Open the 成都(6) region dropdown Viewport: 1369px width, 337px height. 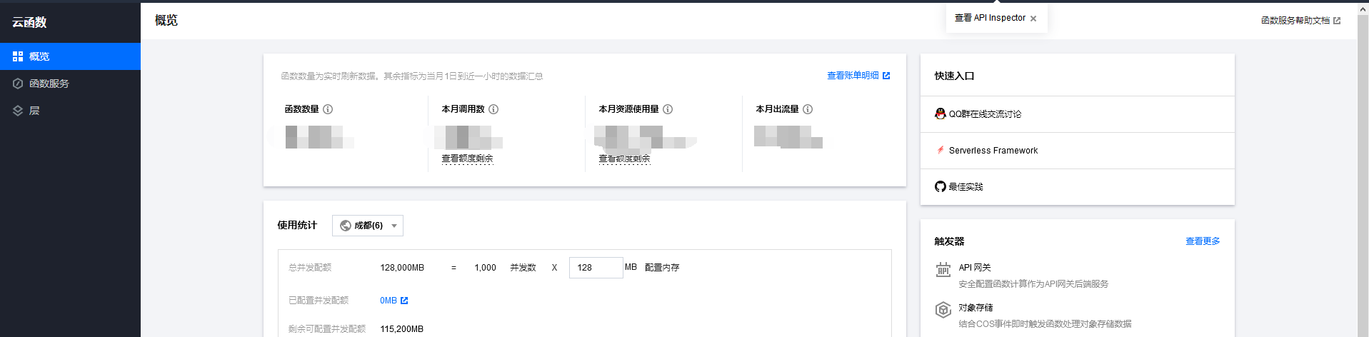pyautogui.click(x=368, y=226)
